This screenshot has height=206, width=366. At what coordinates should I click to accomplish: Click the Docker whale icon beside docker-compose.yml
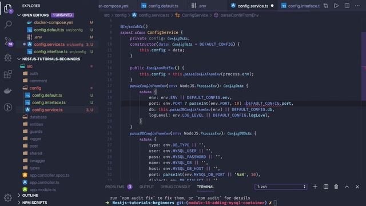(29, 22)
